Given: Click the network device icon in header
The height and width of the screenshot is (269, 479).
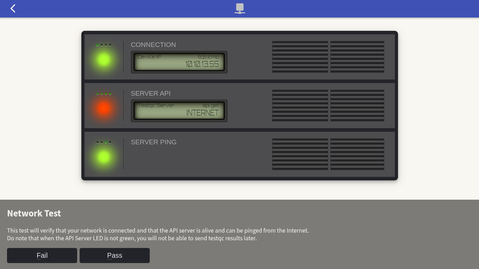Looking at the screenshot, I should (x=240, y=8).
